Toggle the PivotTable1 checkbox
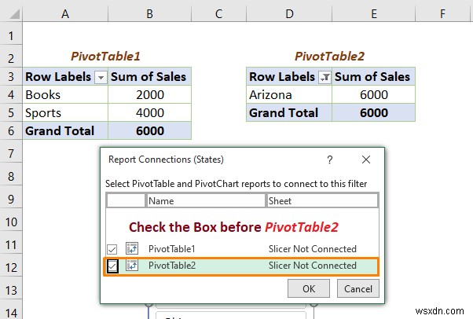Screen dimensions: 473x319 point(112,249)
